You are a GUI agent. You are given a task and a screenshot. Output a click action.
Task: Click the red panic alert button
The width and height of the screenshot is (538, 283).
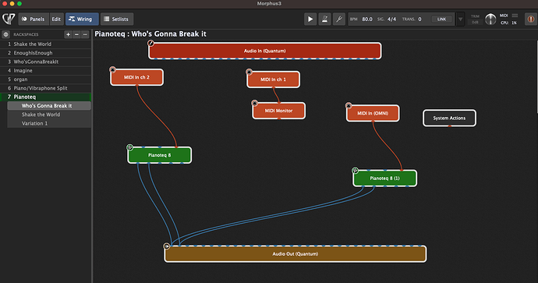point(530,19)
